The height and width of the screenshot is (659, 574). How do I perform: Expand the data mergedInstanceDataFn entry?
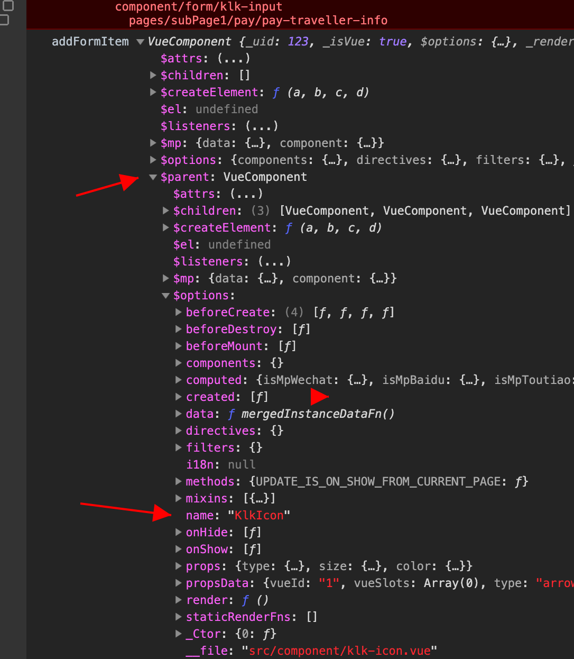[x=179, y=414]
